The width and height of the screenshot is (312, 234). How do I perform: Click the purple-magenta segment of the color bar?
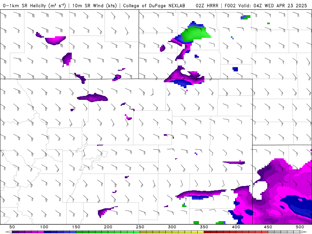28,232
